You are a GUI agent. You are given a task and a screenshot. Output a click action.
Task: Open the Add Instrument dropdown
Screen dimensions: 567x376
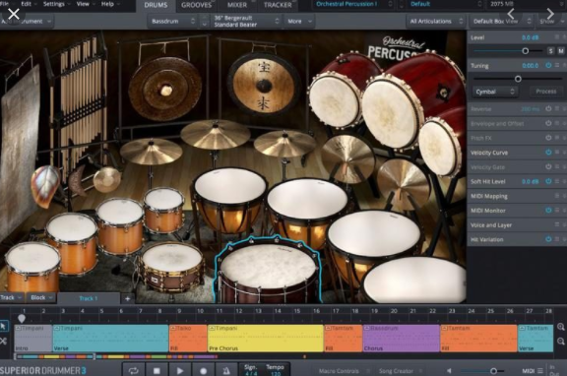[x=26, y=22]
